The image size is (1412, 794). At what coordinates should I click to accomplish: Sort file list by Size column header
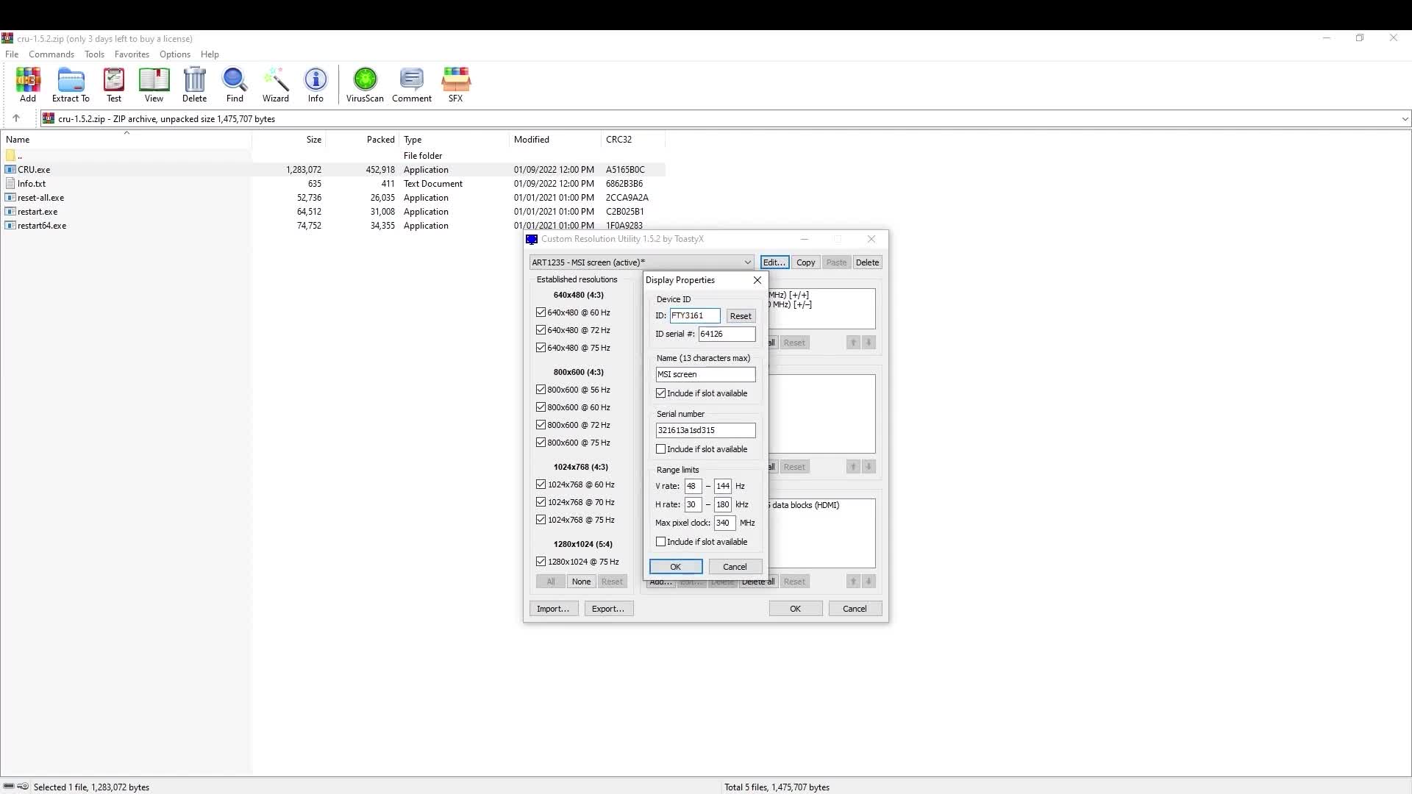pos(314,140)
